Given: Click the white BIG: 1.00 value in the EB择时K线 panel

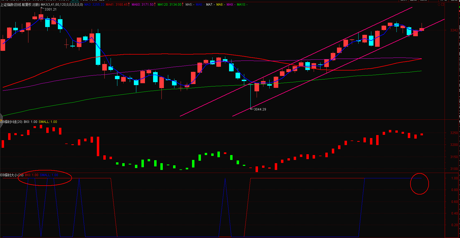Looking at the screenshot, I should [x=31, y=122].
